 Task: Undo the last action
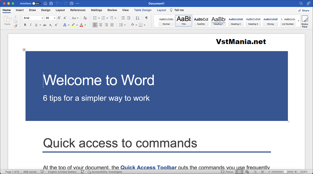pos(57,3)
